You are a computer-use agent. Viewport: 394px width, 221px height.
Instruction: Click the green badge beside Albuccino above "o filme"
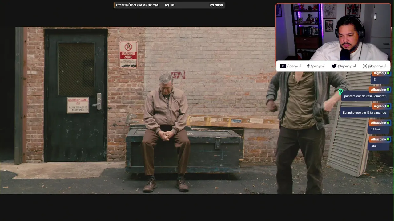(x=388, y=123)
